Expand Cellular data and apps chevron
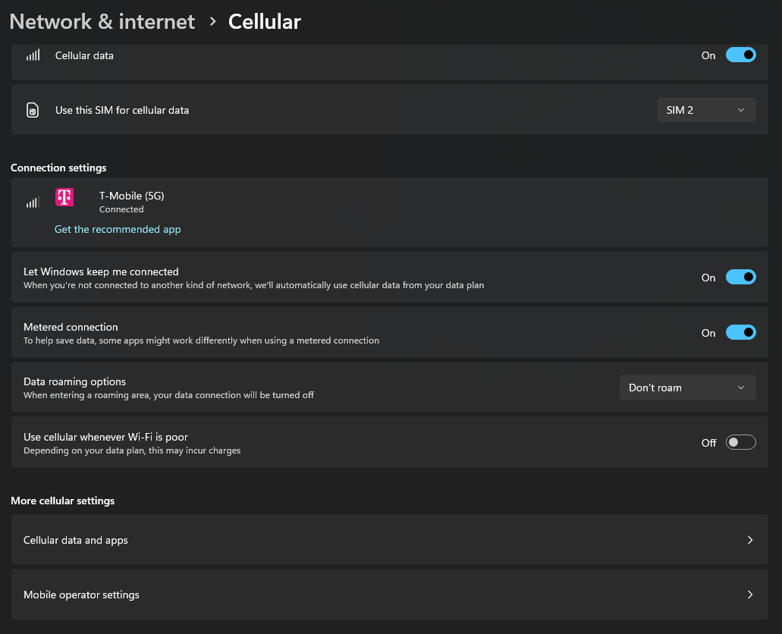Viewport: 782px width, 634px height. [749, 540]
